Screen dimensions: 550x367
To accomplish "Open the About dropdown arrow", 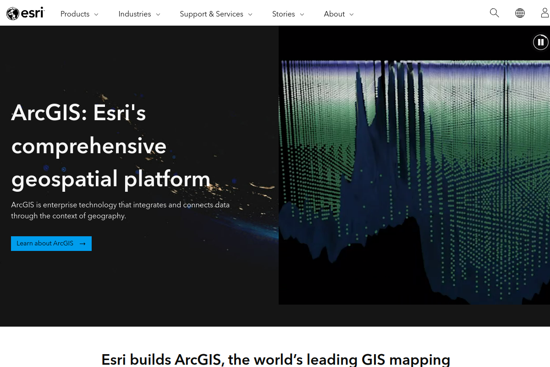I will [x=352, y=14].
